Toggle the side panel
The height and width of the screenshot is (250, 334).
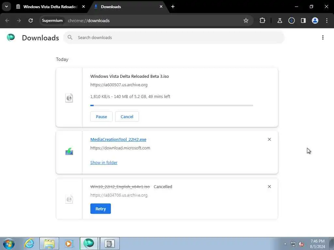point(303,21)
